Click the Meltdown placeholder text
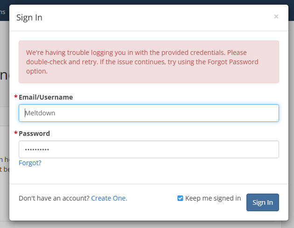This screenshot has width=294, height=228. [40, 113]
